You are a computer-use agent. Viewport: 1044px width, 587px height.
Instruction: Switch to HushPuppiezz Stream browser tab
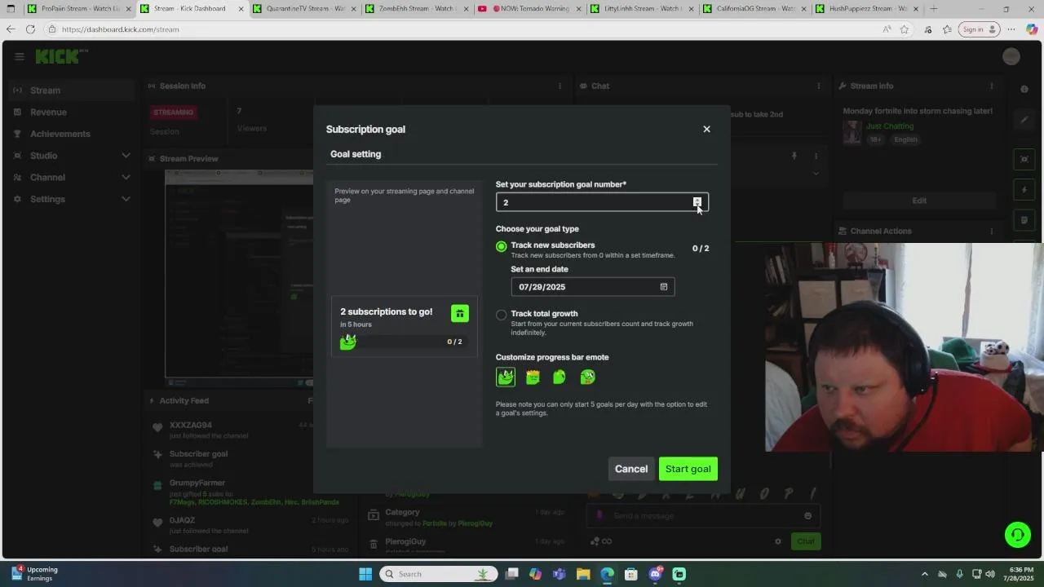point(868,9)
